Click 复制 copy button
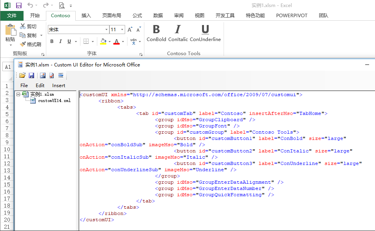This screenshot has width=375, height=231. coord(28,35)
